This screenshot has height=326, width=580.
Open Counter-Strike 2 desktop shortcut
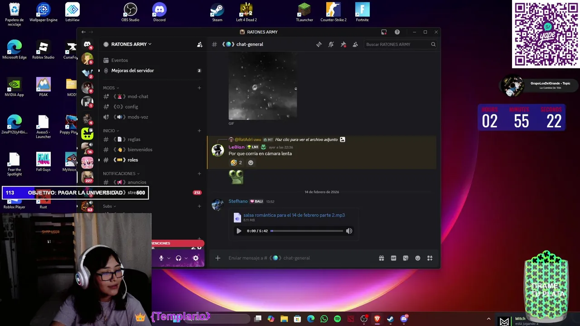[333, 12]
